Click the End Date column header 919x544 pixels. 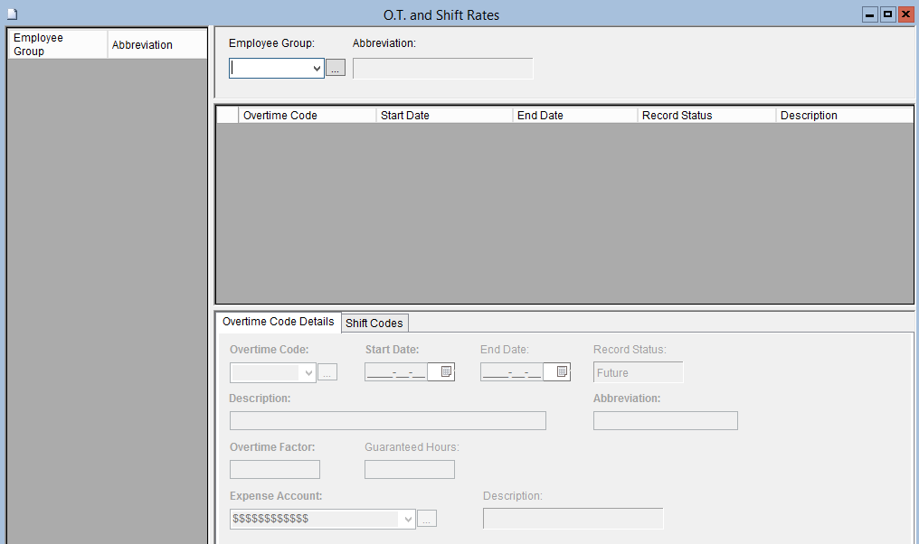pos(574,116)
